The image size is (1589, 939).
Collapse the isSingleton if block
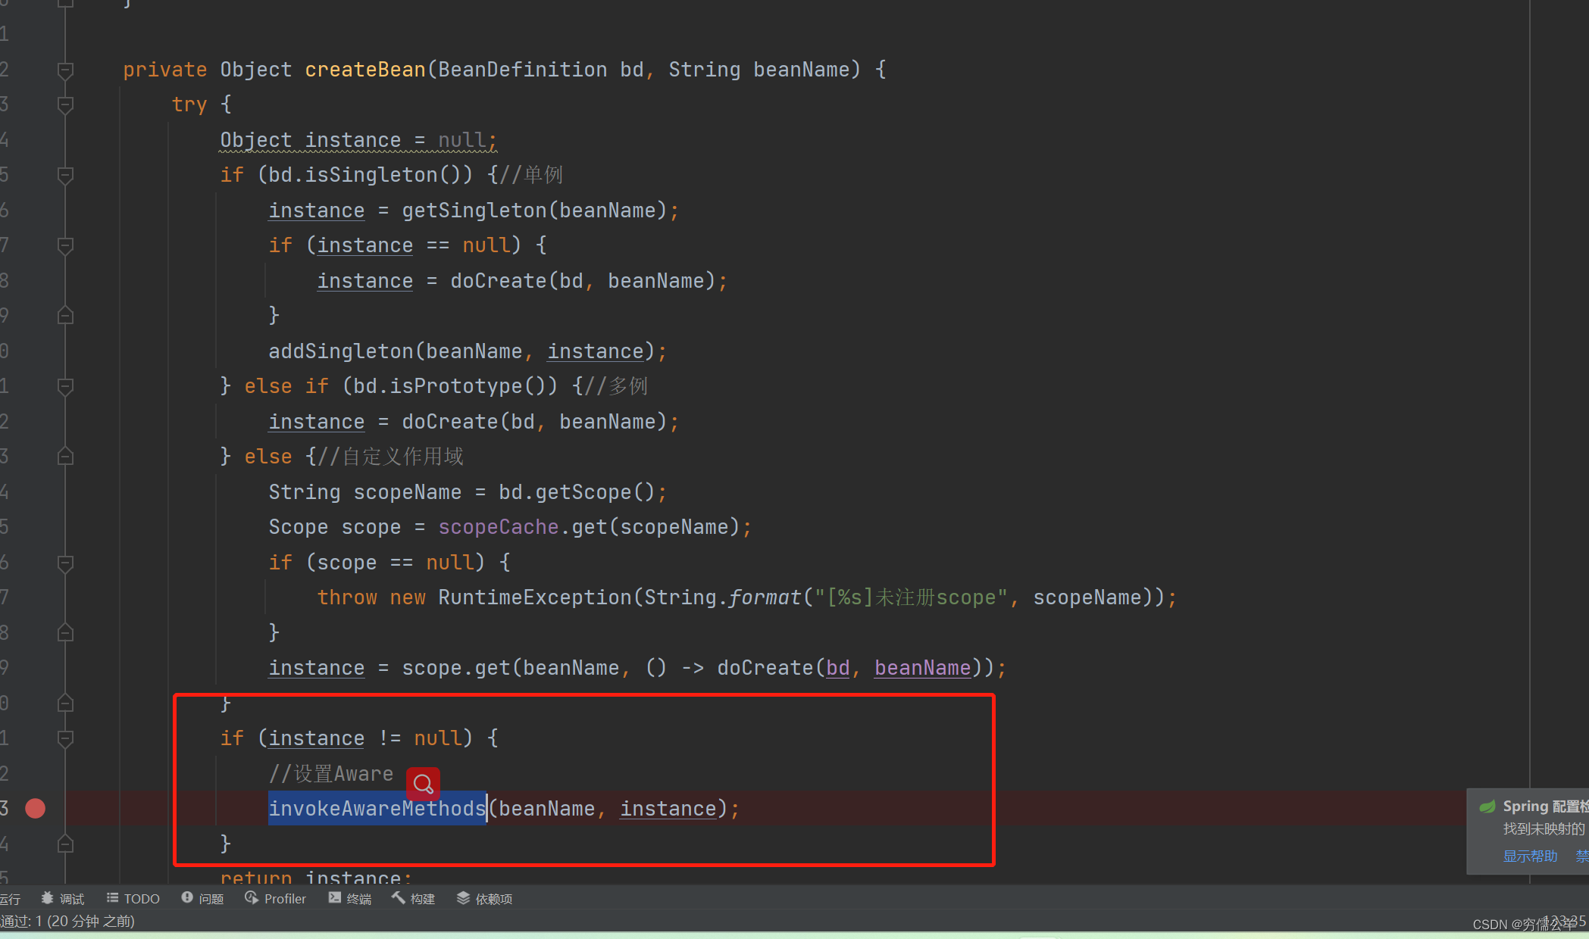[66, 175]
